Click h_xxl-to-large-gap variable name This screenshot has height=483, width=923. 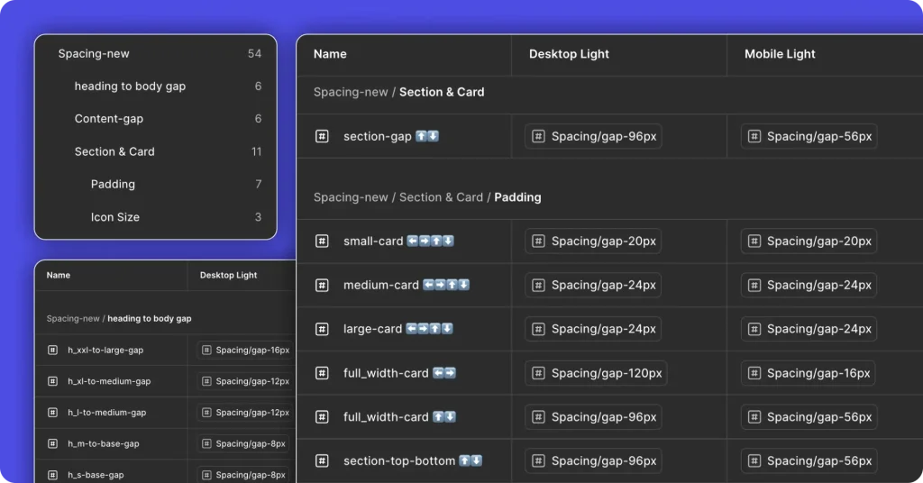coord(105,350)
